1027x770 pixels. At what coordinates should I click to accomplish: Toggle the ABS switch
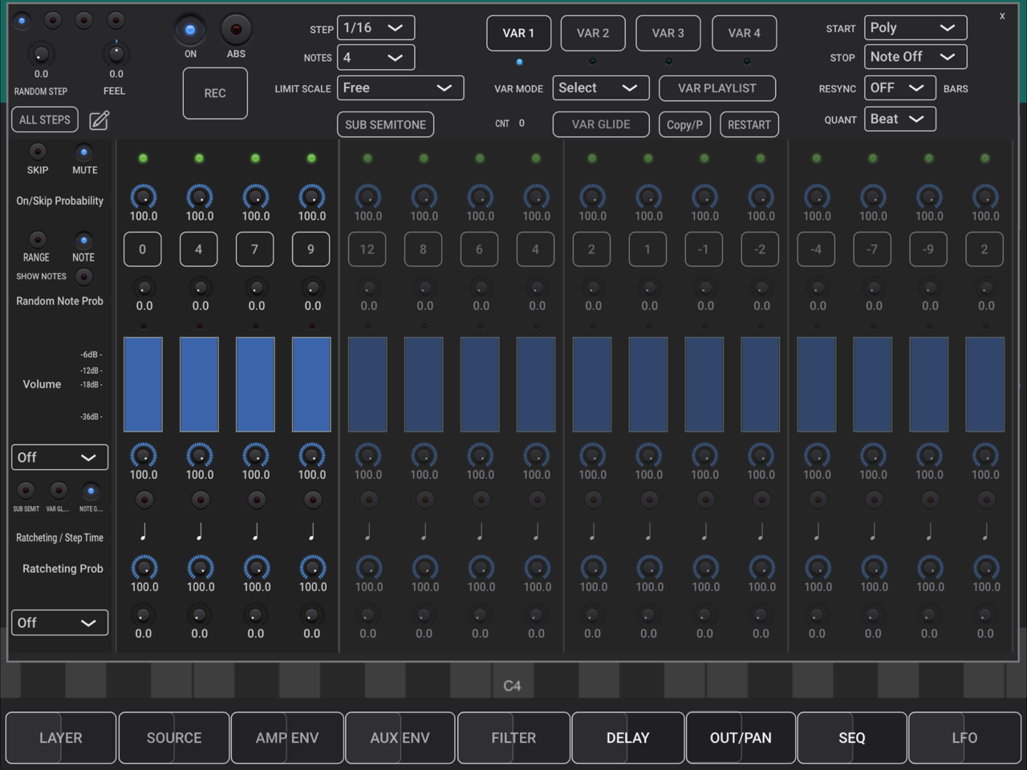(236, 30)
